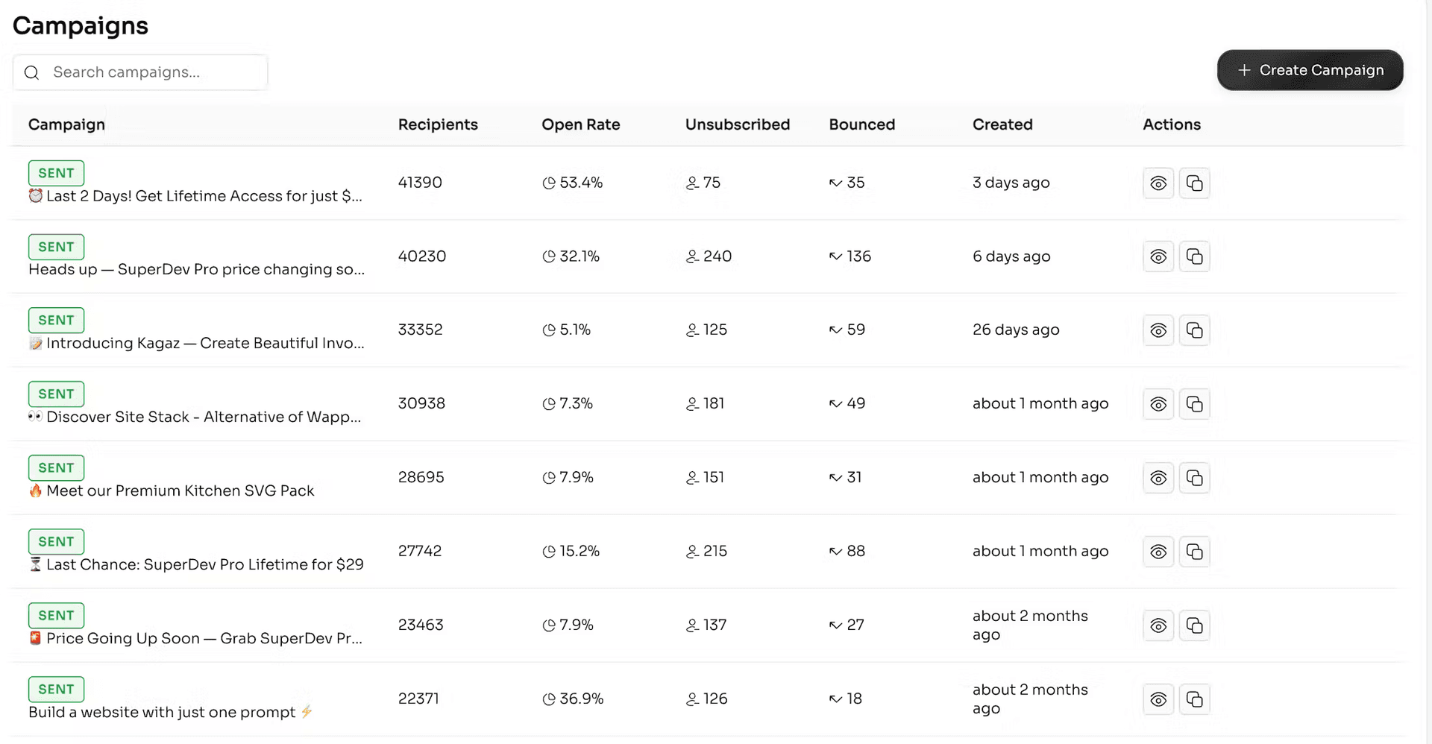Preview the 'Premium Kitchen SVG Pack' campaign
The height and width of the screenshot is (744, 1432).
(x=1158, y=478)
